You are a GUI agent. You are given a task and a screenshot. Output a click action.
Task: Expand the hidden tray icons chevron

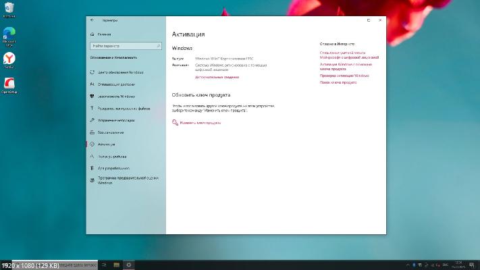click(x=408, y=265)
